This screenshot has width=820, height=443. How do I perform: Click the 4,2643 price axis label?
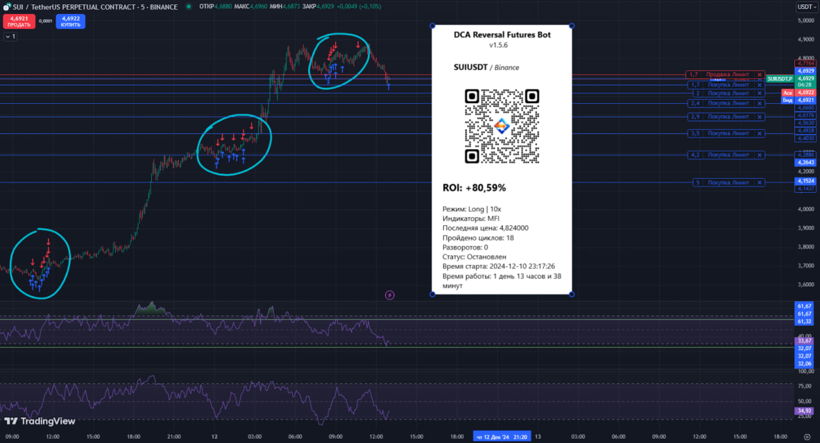pyautogui.click(x=805, y=162)
